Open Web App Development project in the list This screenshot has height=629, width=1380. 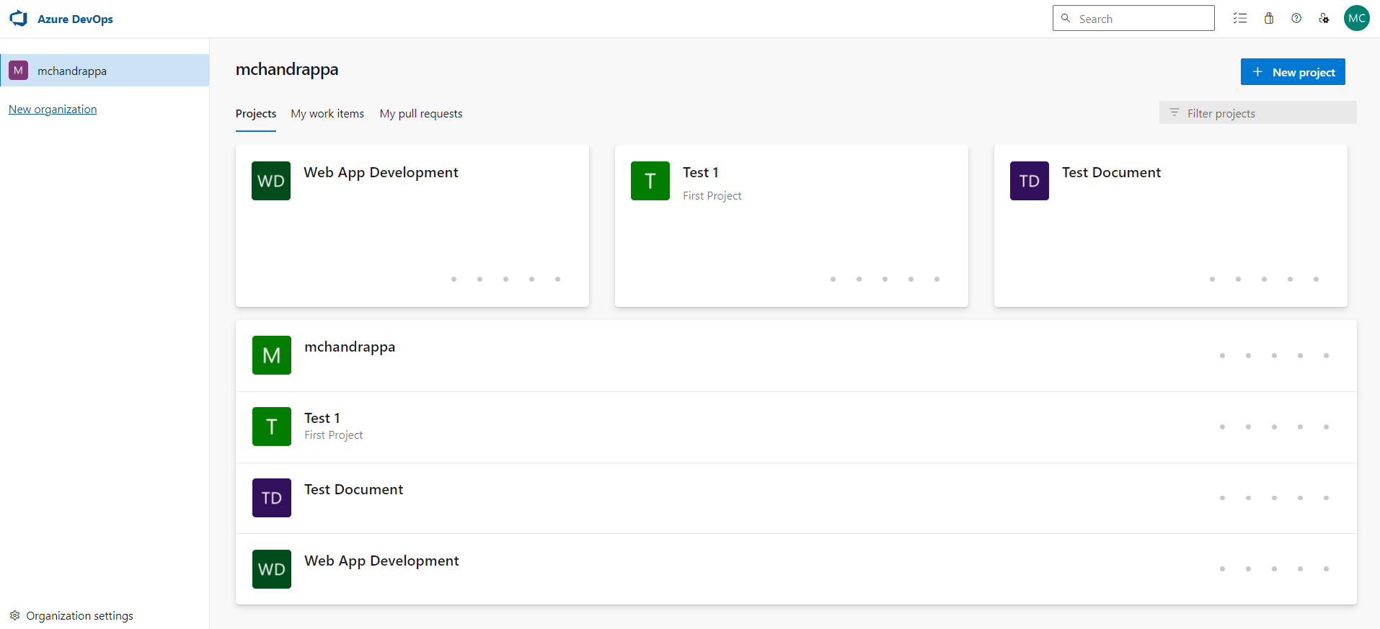pos(381,561)
